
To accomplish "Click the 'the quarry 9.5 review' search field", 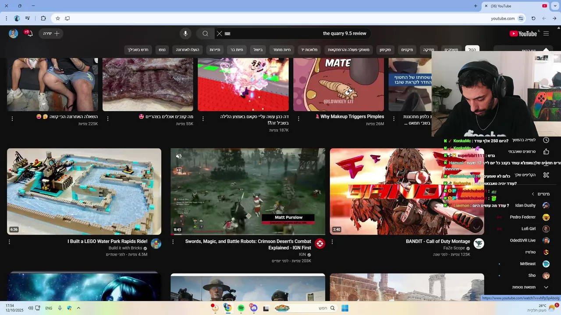I will point(294,34).
